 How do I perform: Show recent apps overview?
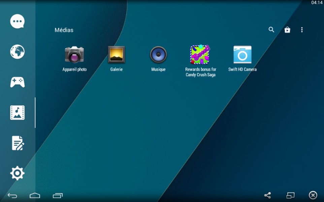tap(58, 195)
